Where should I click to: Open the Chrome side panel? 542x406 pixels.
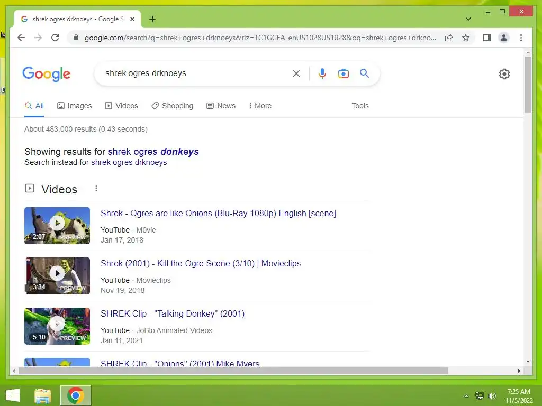click(487, 38)
